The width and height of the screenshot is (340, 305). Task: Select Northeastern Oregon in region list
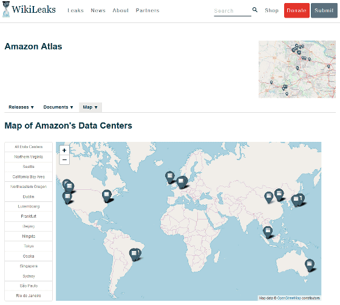(29, 187)
